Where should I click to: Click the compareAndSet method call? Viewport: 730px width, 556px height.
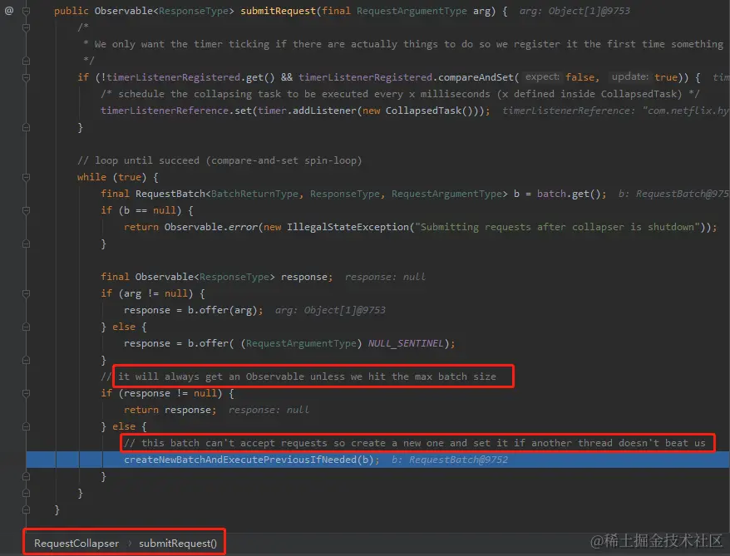476,77
